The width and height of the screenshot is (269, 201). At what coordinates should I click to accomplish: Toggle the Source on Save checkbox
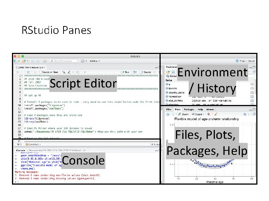[x=40, y=72]
